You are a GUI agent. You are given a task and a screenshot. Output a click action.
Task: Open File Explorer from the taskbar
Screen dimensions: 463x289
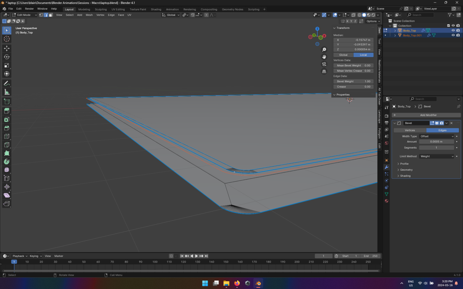coord(226,283)
